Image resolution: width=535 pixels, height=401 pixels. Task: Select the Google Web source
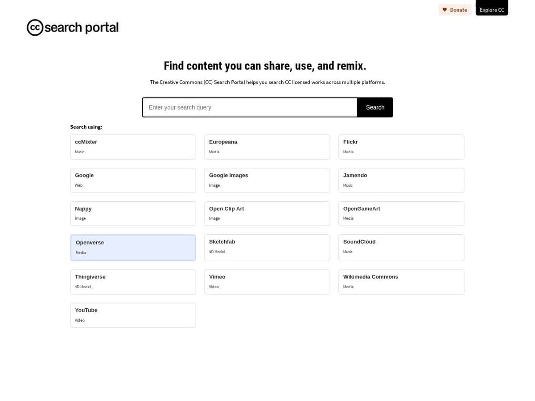[133, 180]
